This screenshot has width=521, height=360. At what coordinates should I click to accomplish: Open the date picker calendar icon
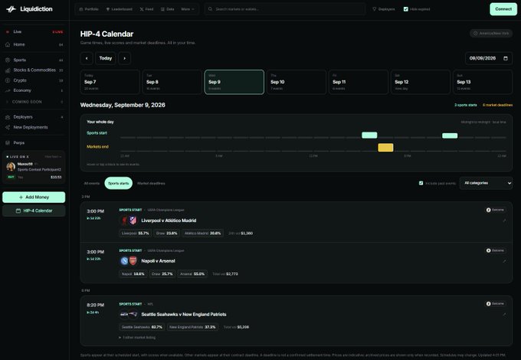coord(506,58)
